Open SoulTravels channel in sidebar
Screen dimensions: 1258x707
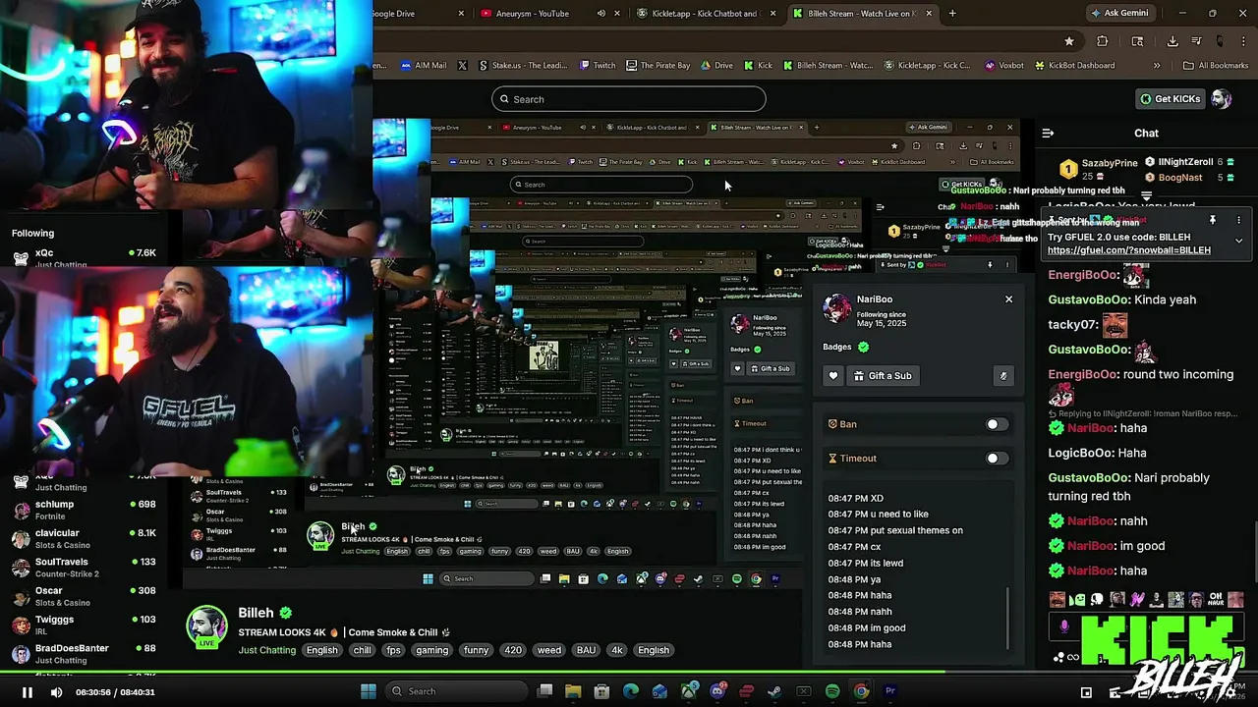84,568
